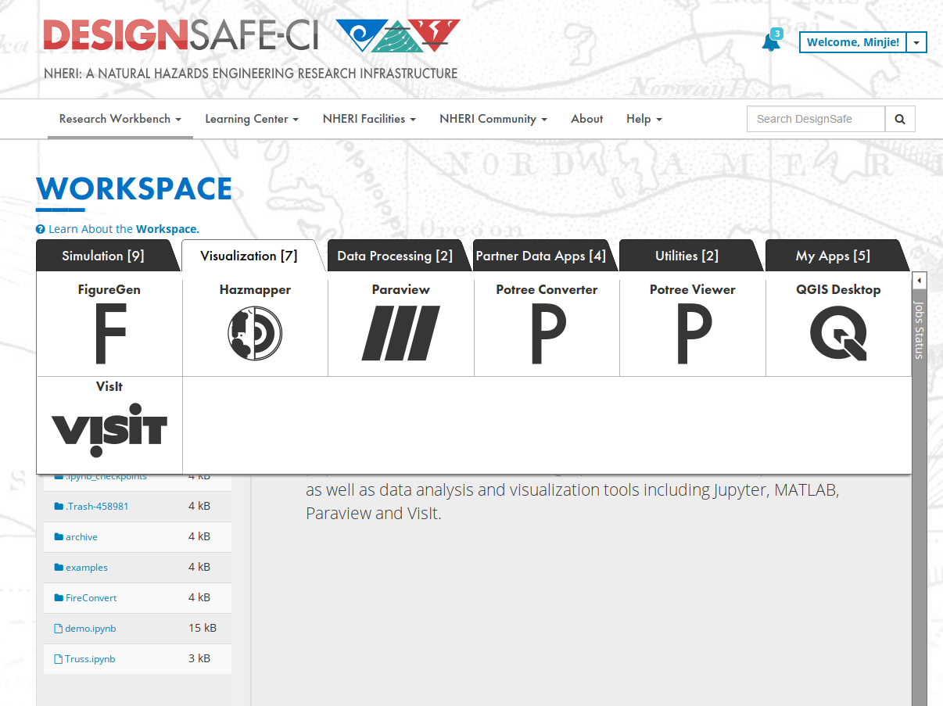Launch Paraview from the Visualization tray
Screen dimensions: 943x706
(401, 333)
